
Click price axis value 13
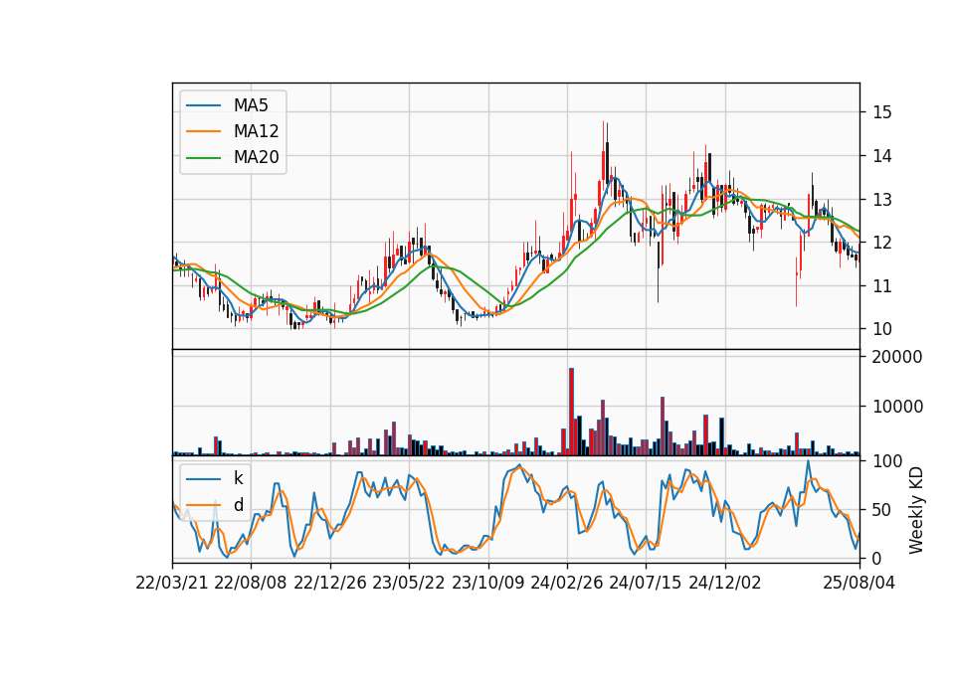pyautogui.click(x=882, y=200)
